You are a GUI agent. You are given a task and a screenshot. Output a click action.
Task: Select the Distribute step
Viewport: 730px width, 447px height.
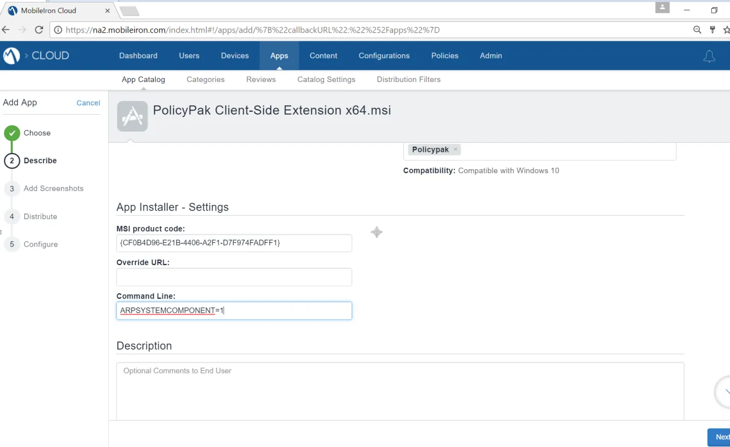(x=40, y=217)
